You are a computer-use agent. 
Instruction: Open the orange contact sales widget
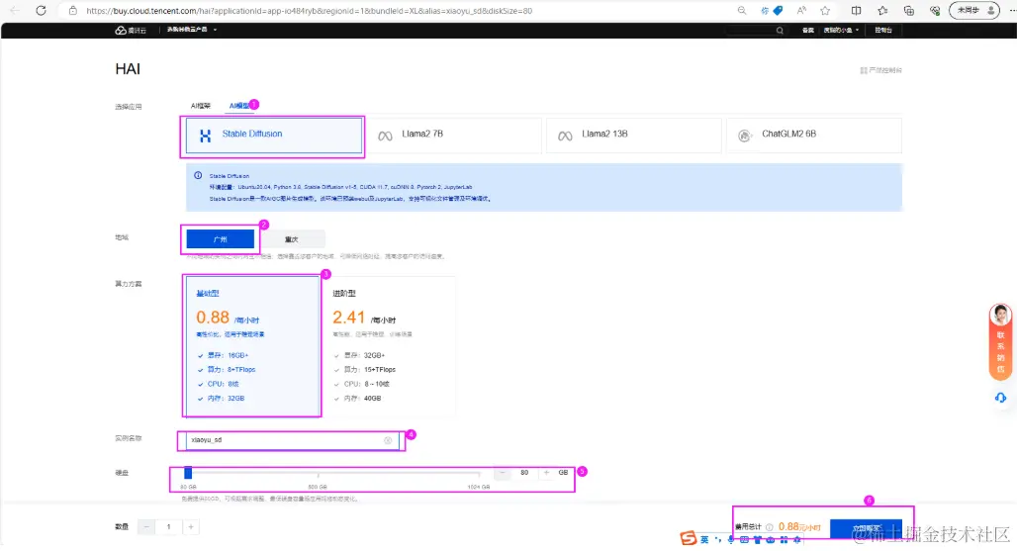tap(1001, 341)
